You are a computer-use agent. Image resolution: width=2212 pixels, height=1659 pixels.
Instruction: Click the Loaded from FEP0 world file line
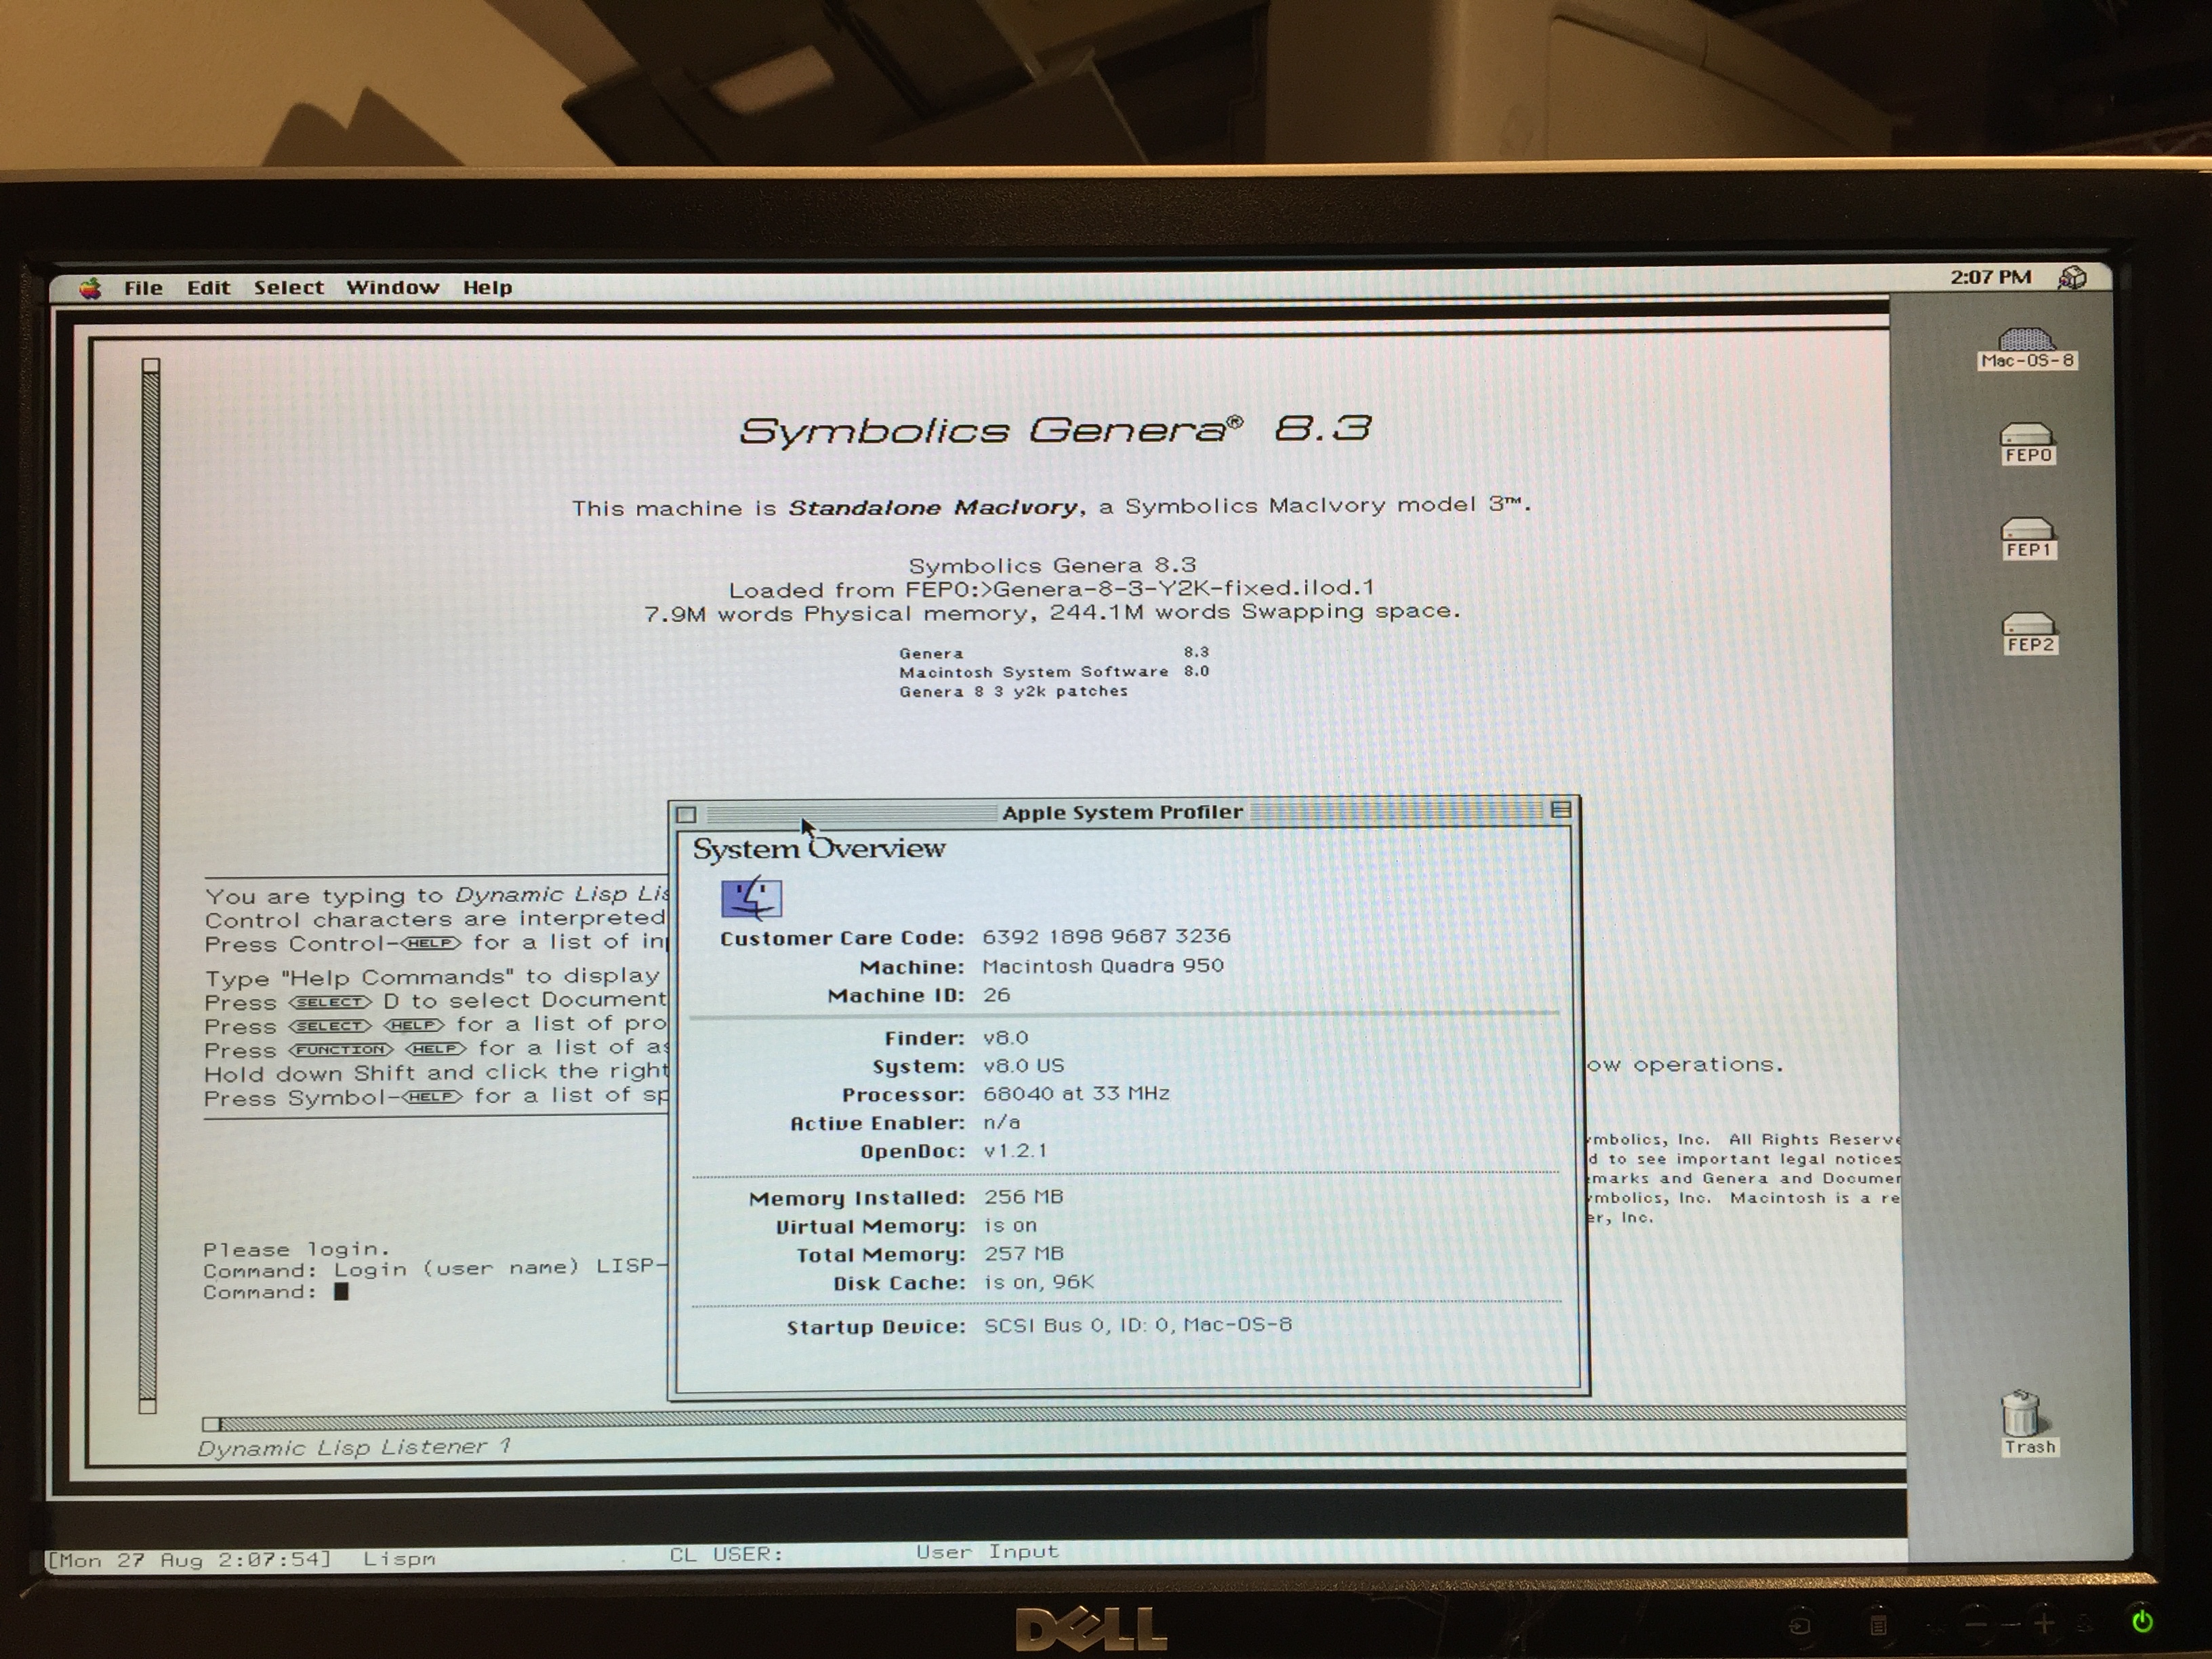(1051, 588)
